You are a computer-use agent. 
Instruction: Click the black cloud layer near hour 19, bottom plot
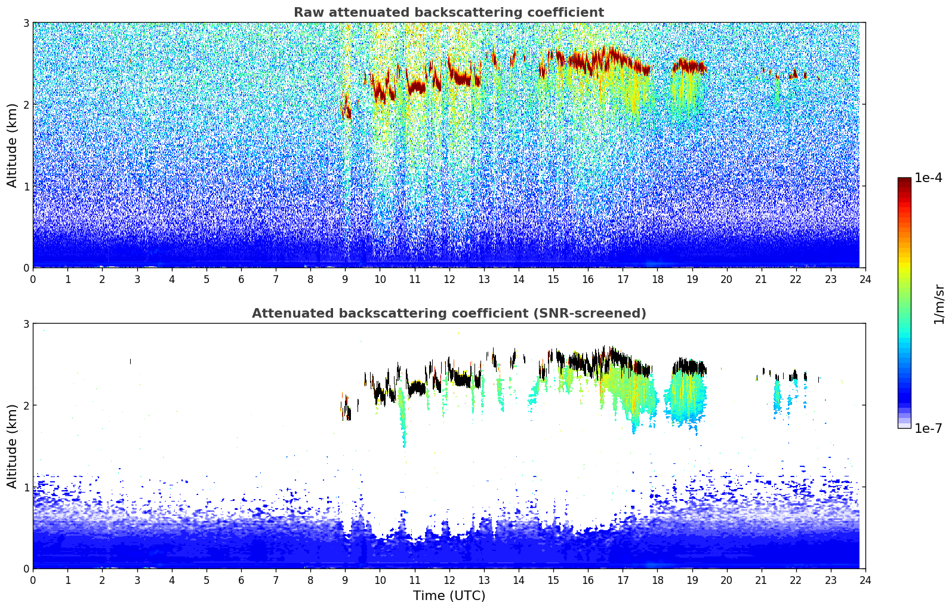click(x=689, y=367)
